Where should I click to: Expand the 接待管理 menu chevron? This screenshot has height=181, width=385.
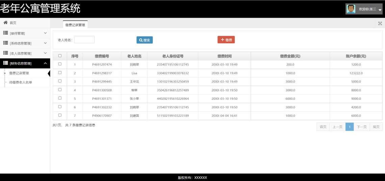click(45, 33)
